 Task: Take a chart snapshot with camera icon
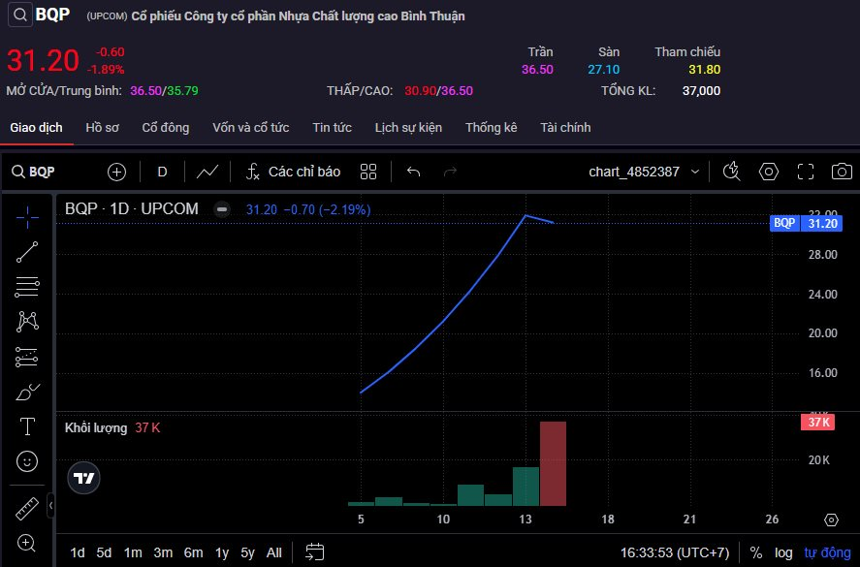tap(842, 172)
